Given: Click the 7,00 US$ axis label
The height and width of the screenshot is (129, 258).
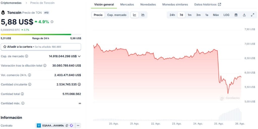Looking at the screenshot, I should (x=250, y=44).
